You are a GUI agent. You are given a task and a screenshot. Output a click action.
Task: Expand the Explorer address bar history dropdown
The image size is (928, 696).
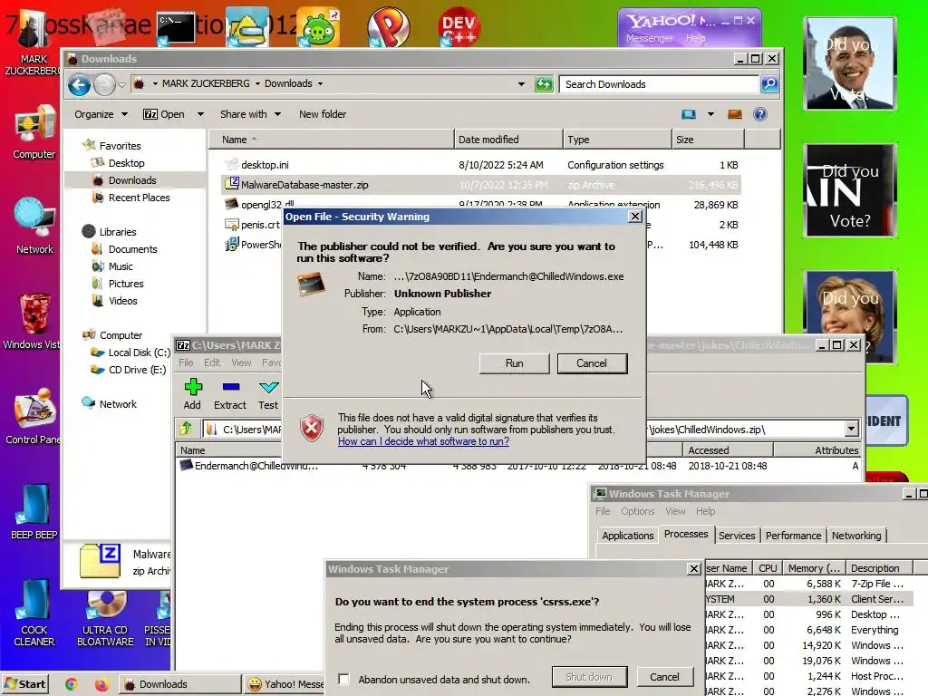click(521, 84)
